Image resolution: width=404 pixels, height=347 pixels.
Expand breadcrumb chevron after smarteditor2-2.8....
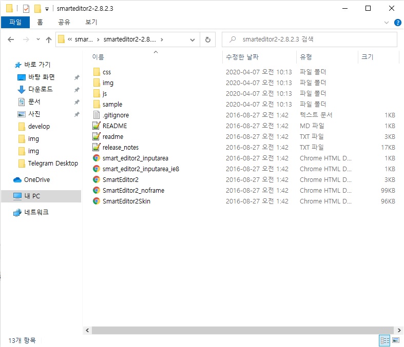[x=162, y=39]
